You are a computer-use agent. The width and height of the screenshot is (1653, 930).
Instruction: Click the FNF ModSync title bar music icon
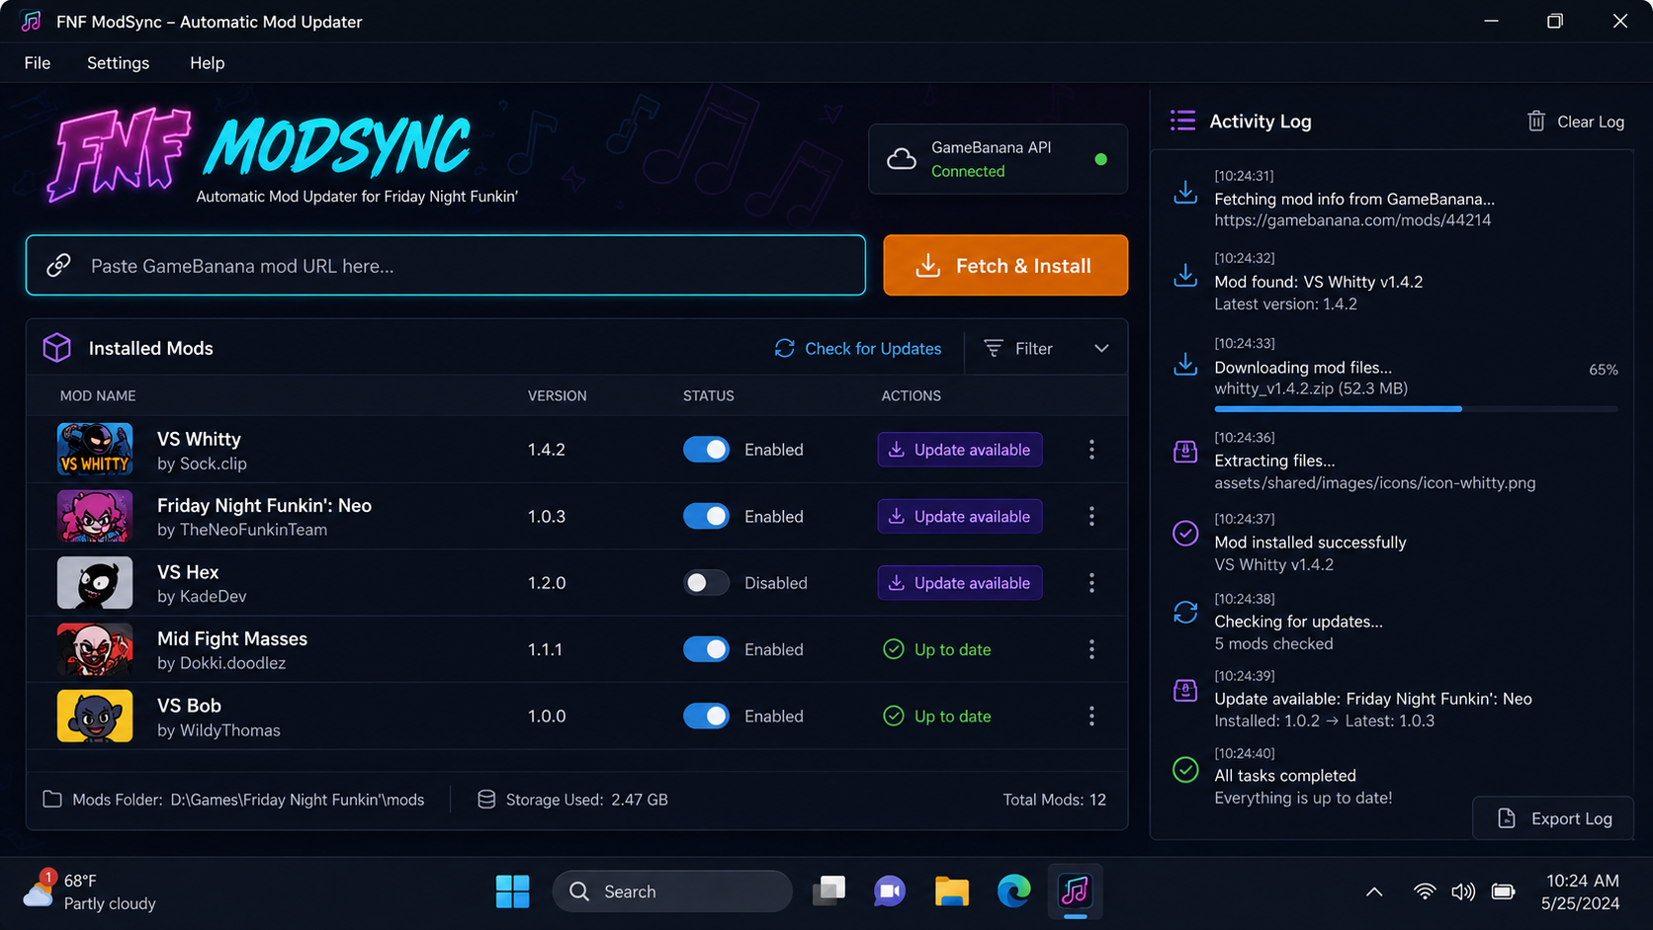click(x=31, y=21)
